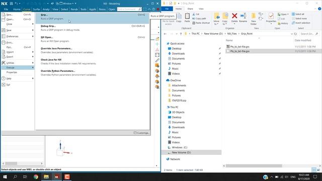This screenshot has height=181, width=322.
Task: Click Exit in NX File menu
Action: tap(18, 84)
